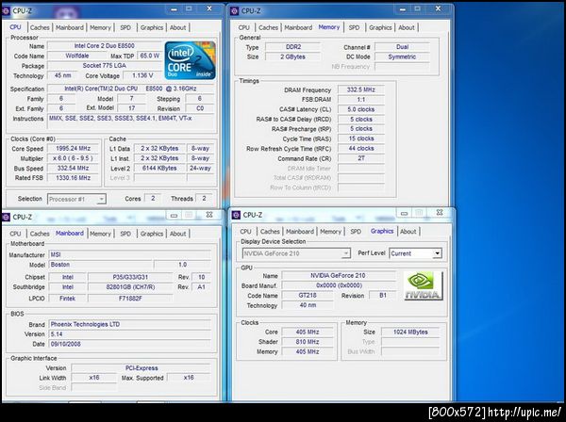The width and height of the screenshot is (566, 422).
Task: Click the processor name Intel Core 2 Duo E8500
Action: pyautogui.click(x=105, y=46)
